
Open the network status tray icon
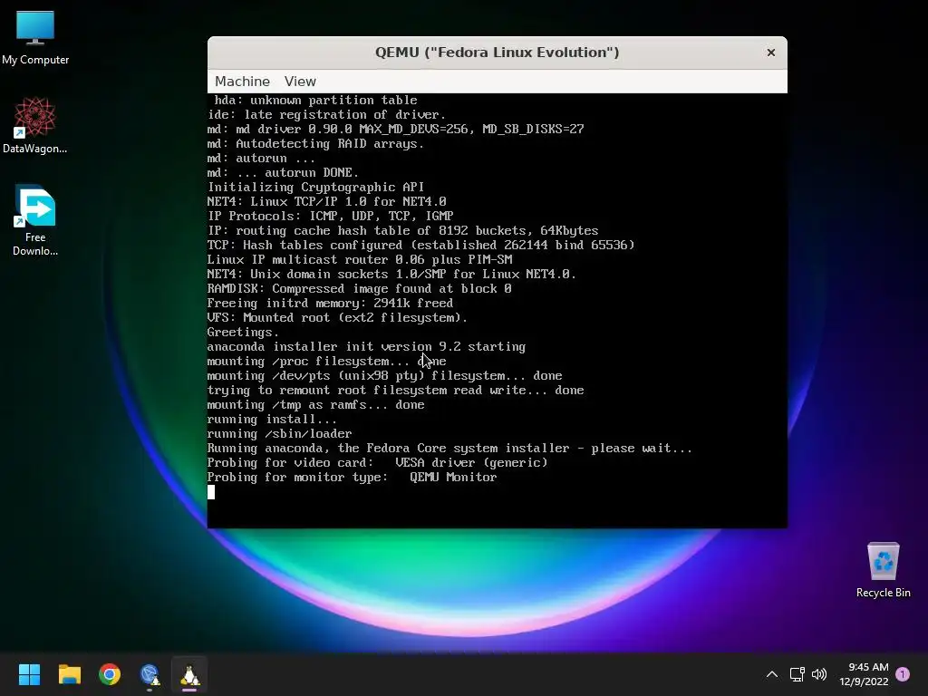[x=797, y=674]
